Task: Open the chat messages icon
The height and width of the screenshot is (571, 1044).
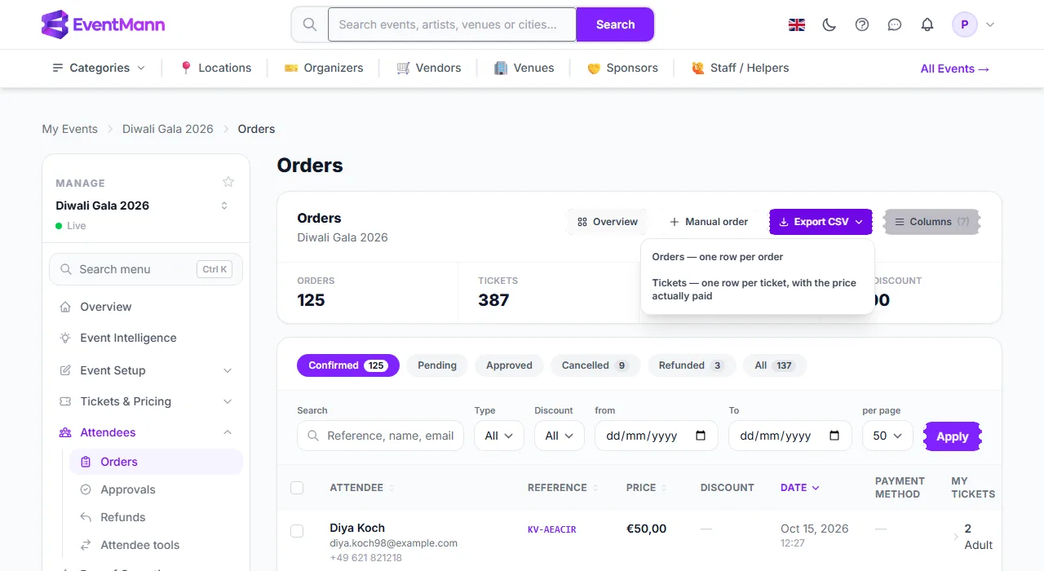Action: coord(895,24)
